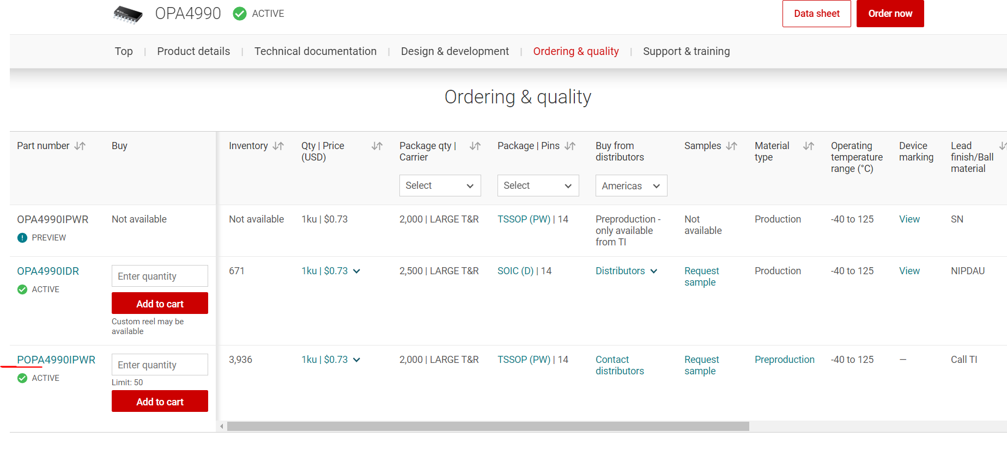Sort table by Inventory column
The height and width of the screenshot is (475, 1007).
click(x=278, y=146)
